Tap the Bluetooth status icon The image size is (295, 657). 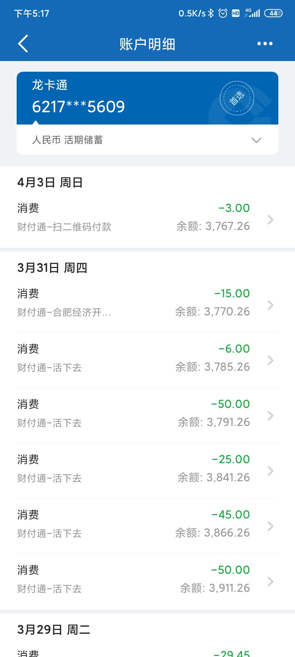coord(211,13)
